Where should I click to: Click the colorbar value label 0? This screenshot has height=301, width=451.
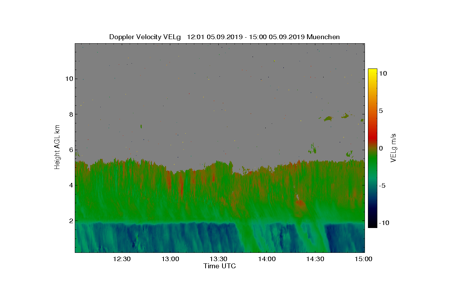[x=381, y=148]
